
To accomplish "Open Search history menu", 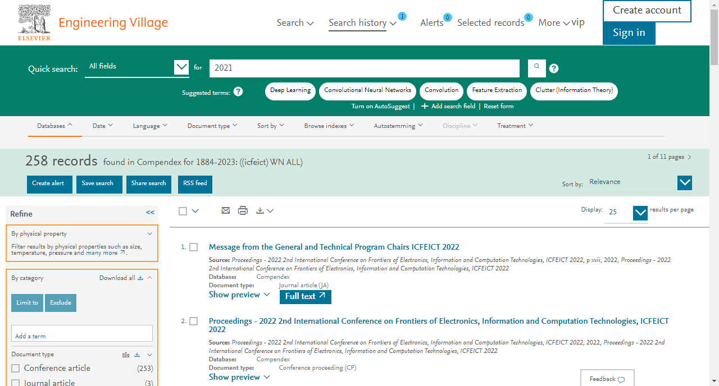I will pyautogui.click(x=363, y=22).
